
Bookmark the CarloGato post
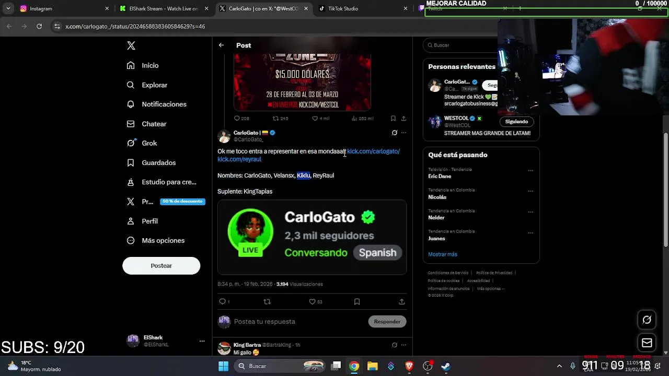(x=357, y=301)
